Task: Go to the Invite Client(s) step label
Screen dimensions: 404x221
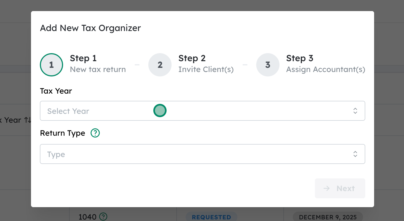Action: pos(206,69)
